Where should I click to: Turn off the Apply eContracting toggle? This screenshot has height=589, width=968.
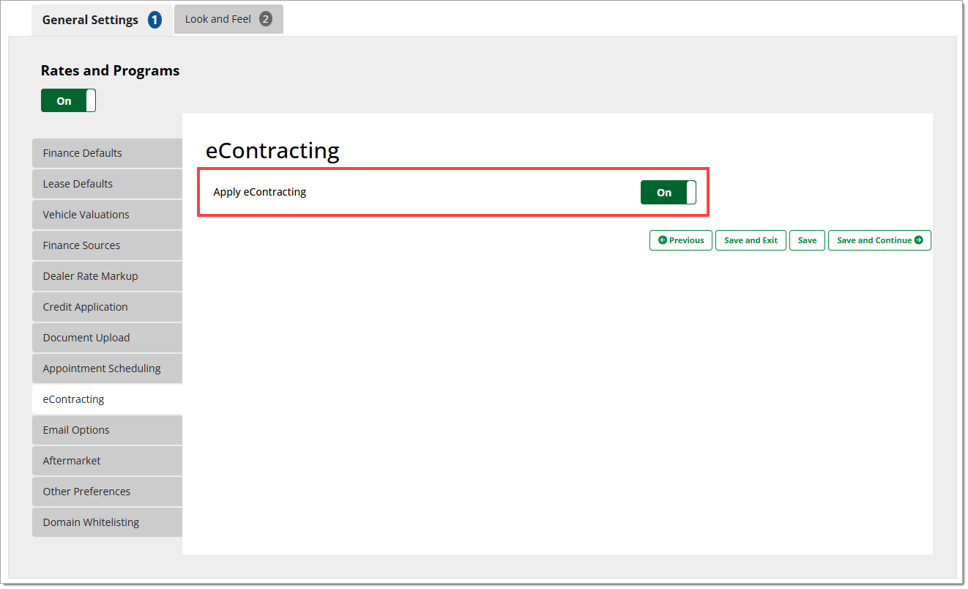click(668, 193)
